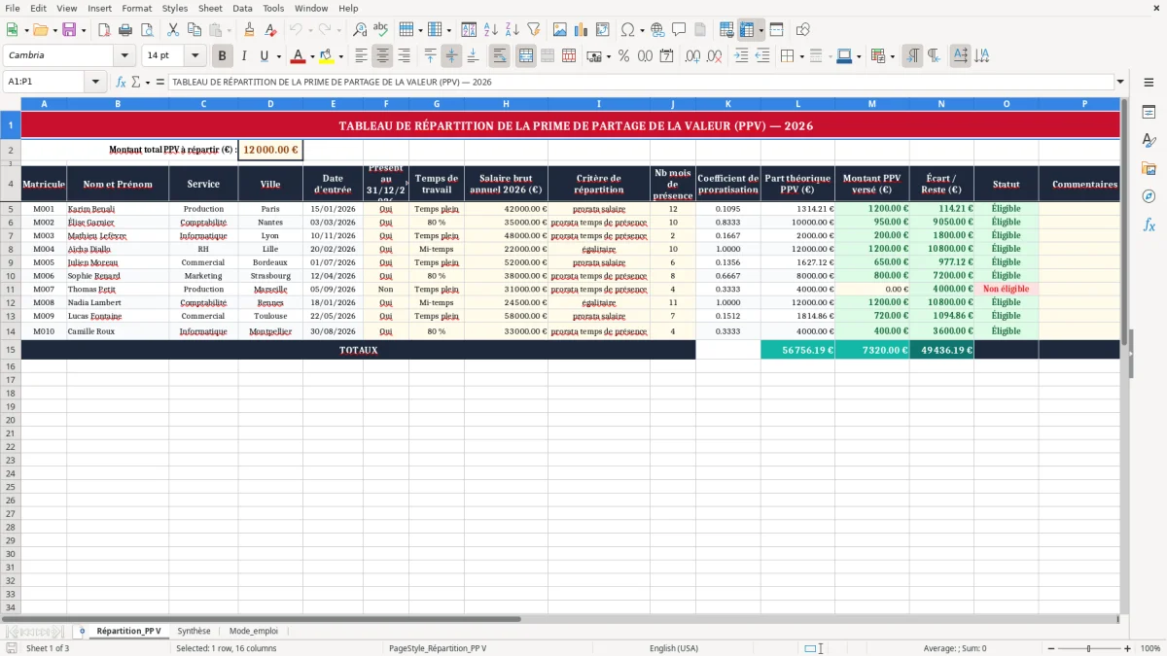Click the zoom in plus button
1167x656 pixels.
pyautogui.click(x=1129, y=648)
